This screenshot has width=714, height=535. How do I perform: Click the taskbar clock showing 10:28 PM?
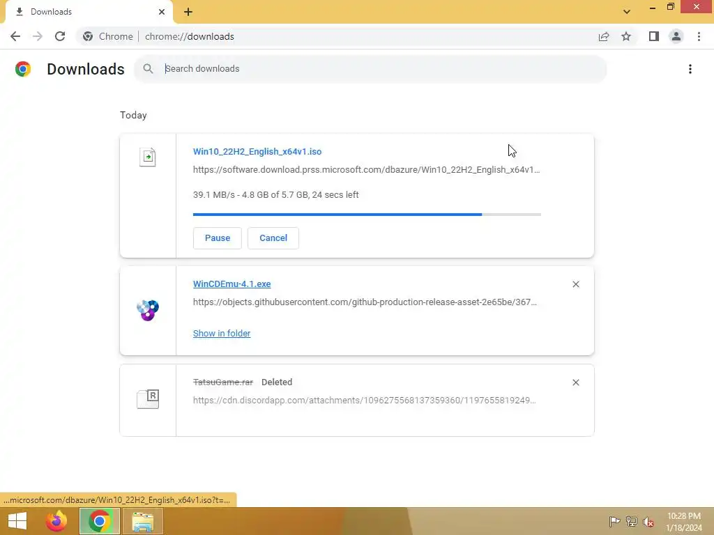[x=684, y=522]
